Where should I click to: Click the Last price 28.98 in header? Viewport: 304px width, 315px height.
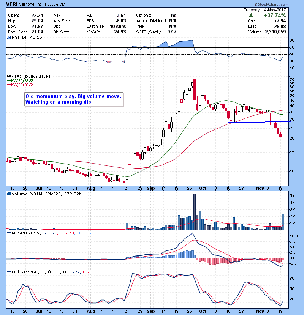(280, 26)
